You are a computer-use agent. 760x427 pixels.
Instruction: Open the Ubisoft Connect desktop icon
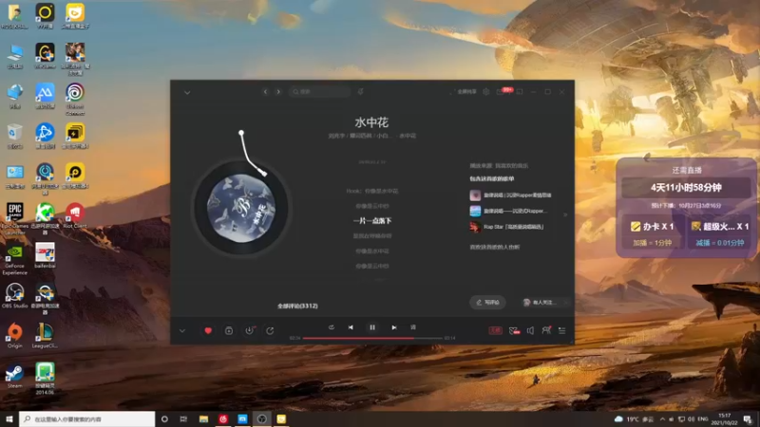75,100
